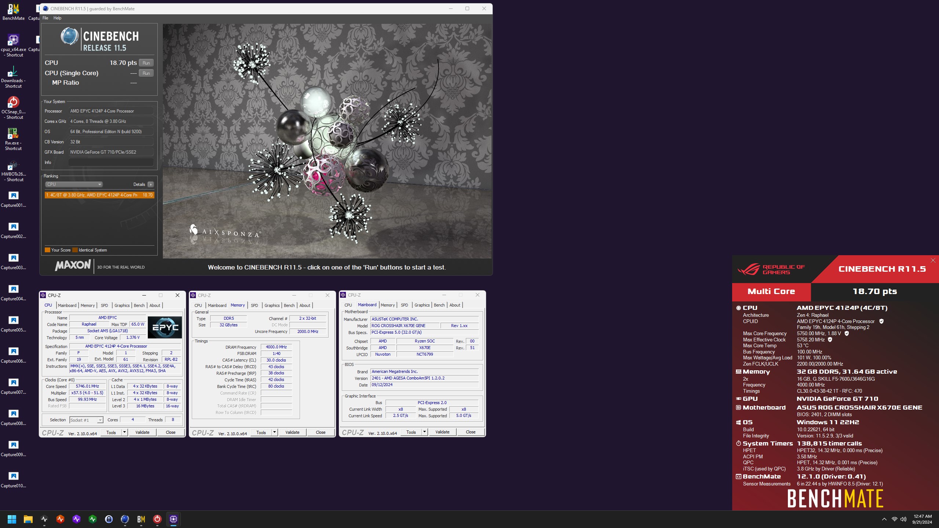Open Rw.exe shortcut icon
This screenshot has height=528, width=939.
click(13, 139)
